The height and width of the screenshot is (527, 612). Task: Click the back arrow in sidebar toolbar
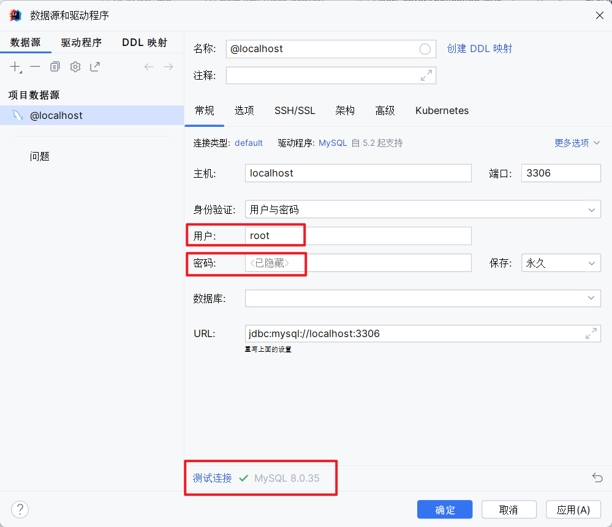click(149, 67)
